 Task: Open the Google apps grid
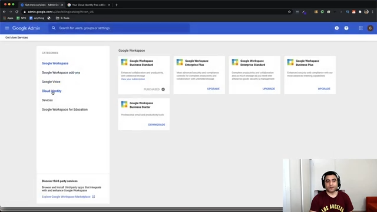click(x=361, y=28)
